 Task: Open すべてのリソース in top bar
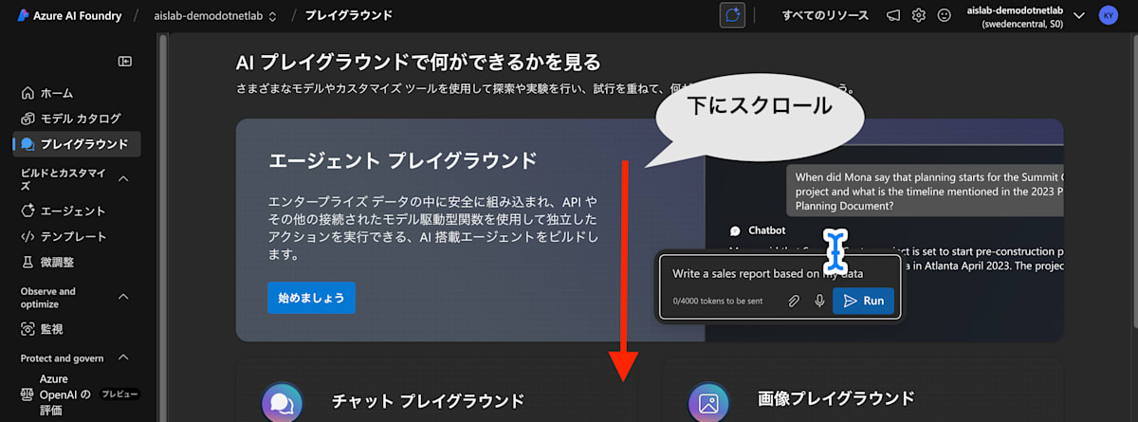[x=824, y=15]
